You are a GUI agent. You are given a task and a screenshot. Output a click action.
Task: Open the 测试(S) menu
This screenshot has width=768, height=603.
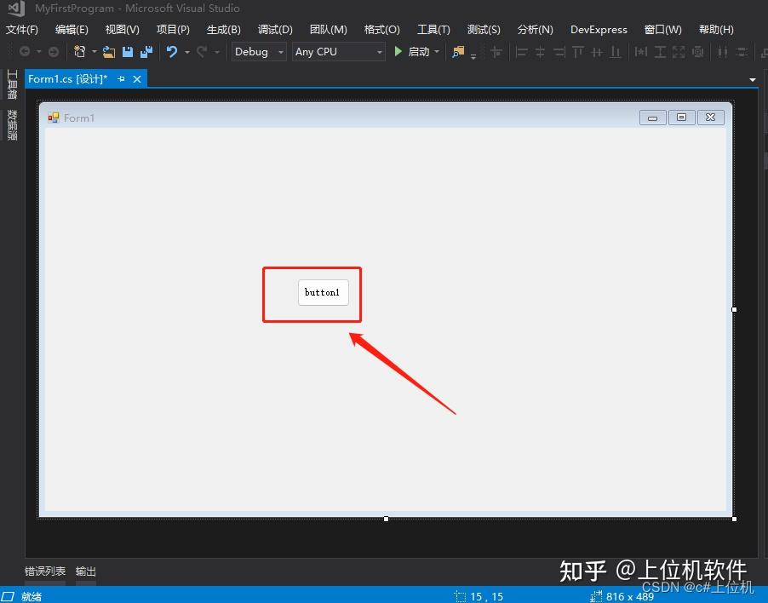[x=484, y=30]
